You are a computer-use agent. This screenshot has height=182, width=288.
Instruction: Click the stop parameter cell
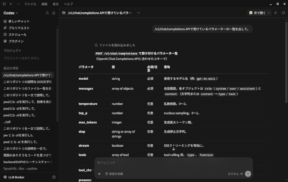pos(82,132)
